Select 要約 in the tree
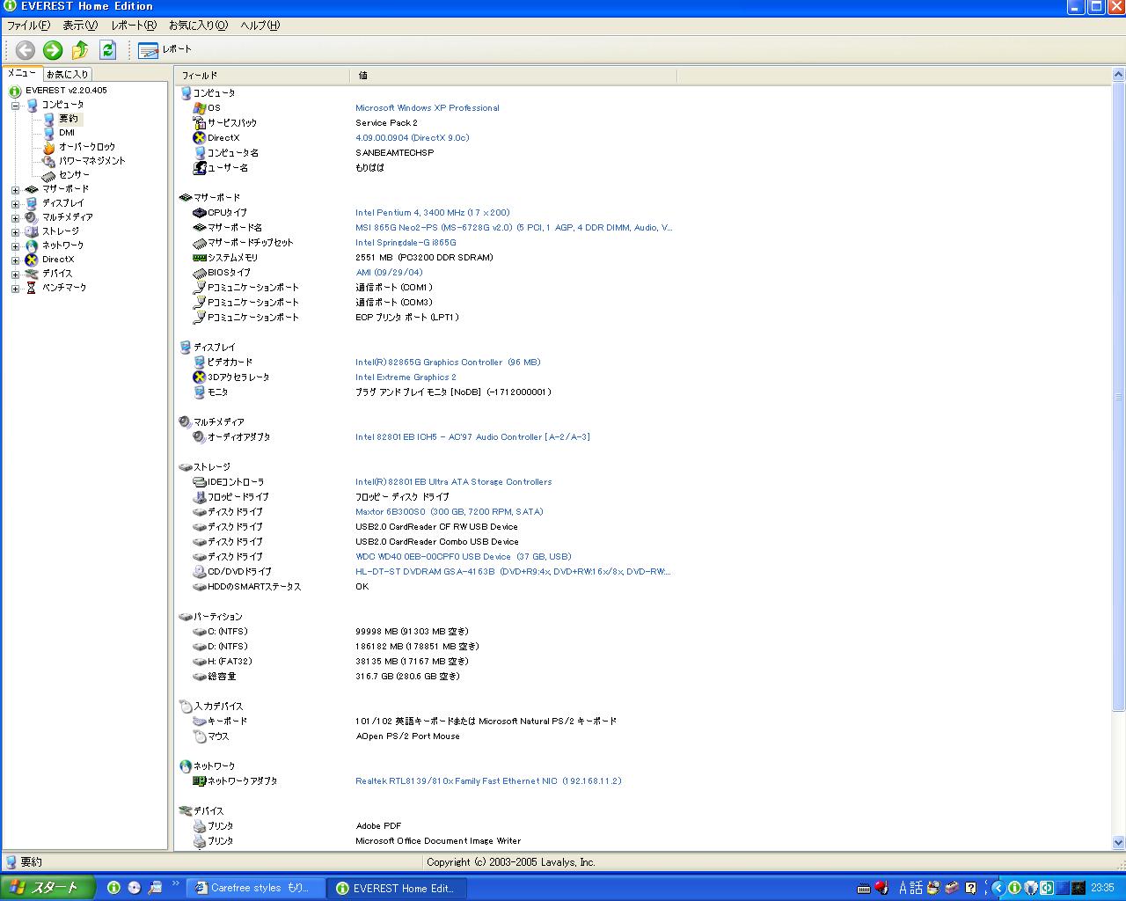Screen dimensions: 1126x901 (69, 119)
